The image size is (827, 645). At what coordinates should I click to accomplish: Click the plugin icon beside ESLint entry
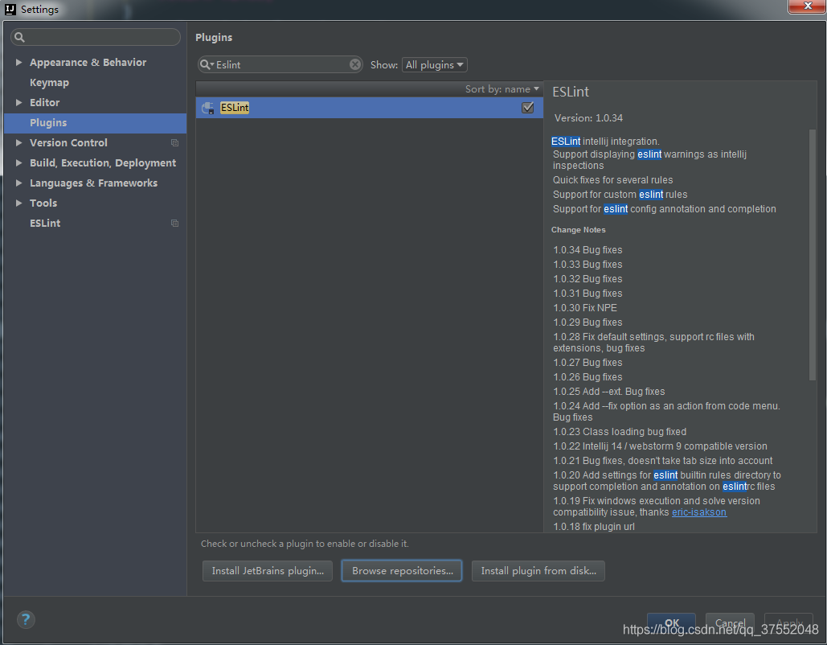tap(208, 107)
